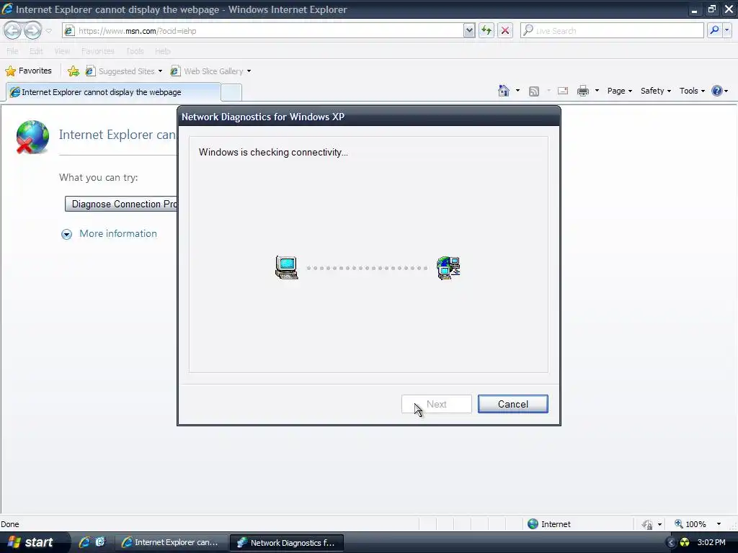Restore down the Internet Explorer window
This screenshot has width=738, height=553.
point(711,9)
